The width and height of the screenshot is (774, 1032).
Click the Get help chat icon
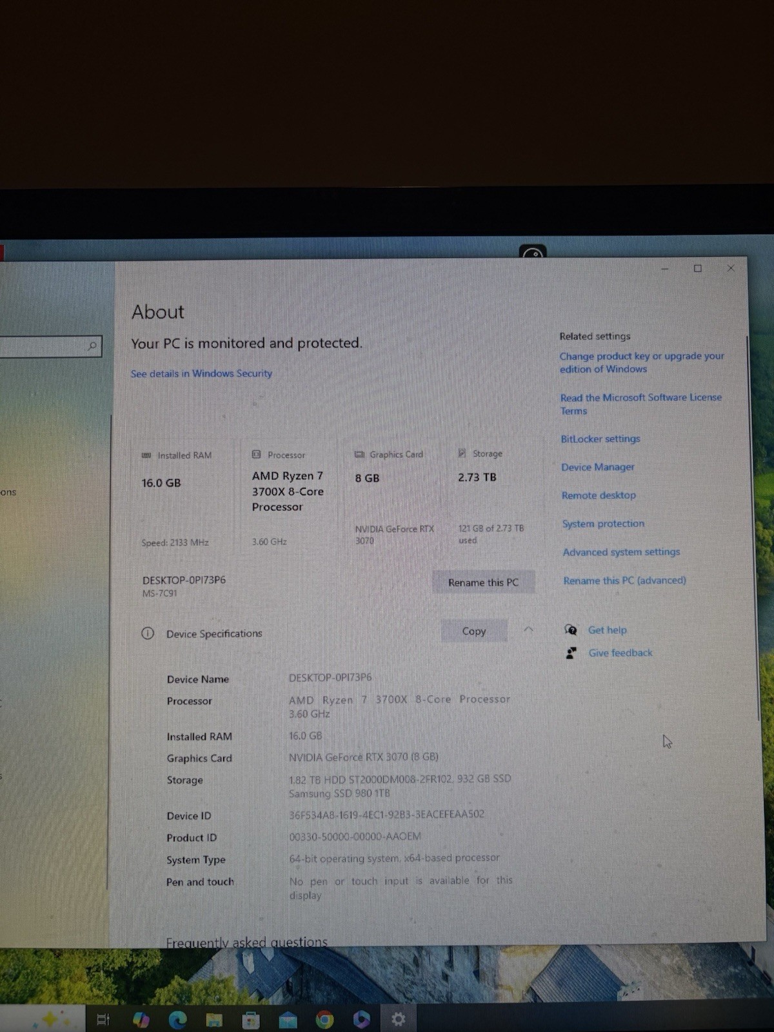(571, 630)
